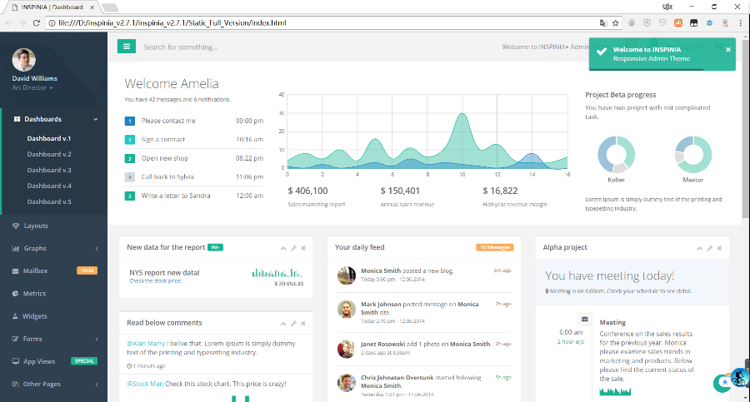Screen dimensions: 750x402
Task: Click the Metrics pie chart icon
Action: click(x=15, y=294)
